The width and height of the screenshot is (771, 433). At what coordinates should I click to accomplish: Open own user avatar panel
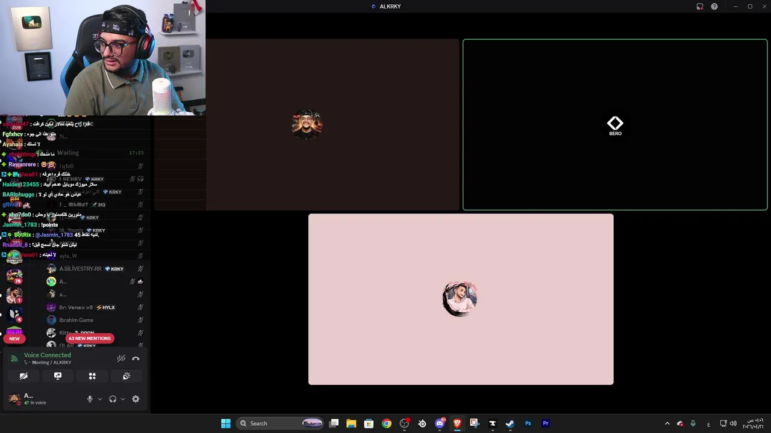(x=14, y=399)
